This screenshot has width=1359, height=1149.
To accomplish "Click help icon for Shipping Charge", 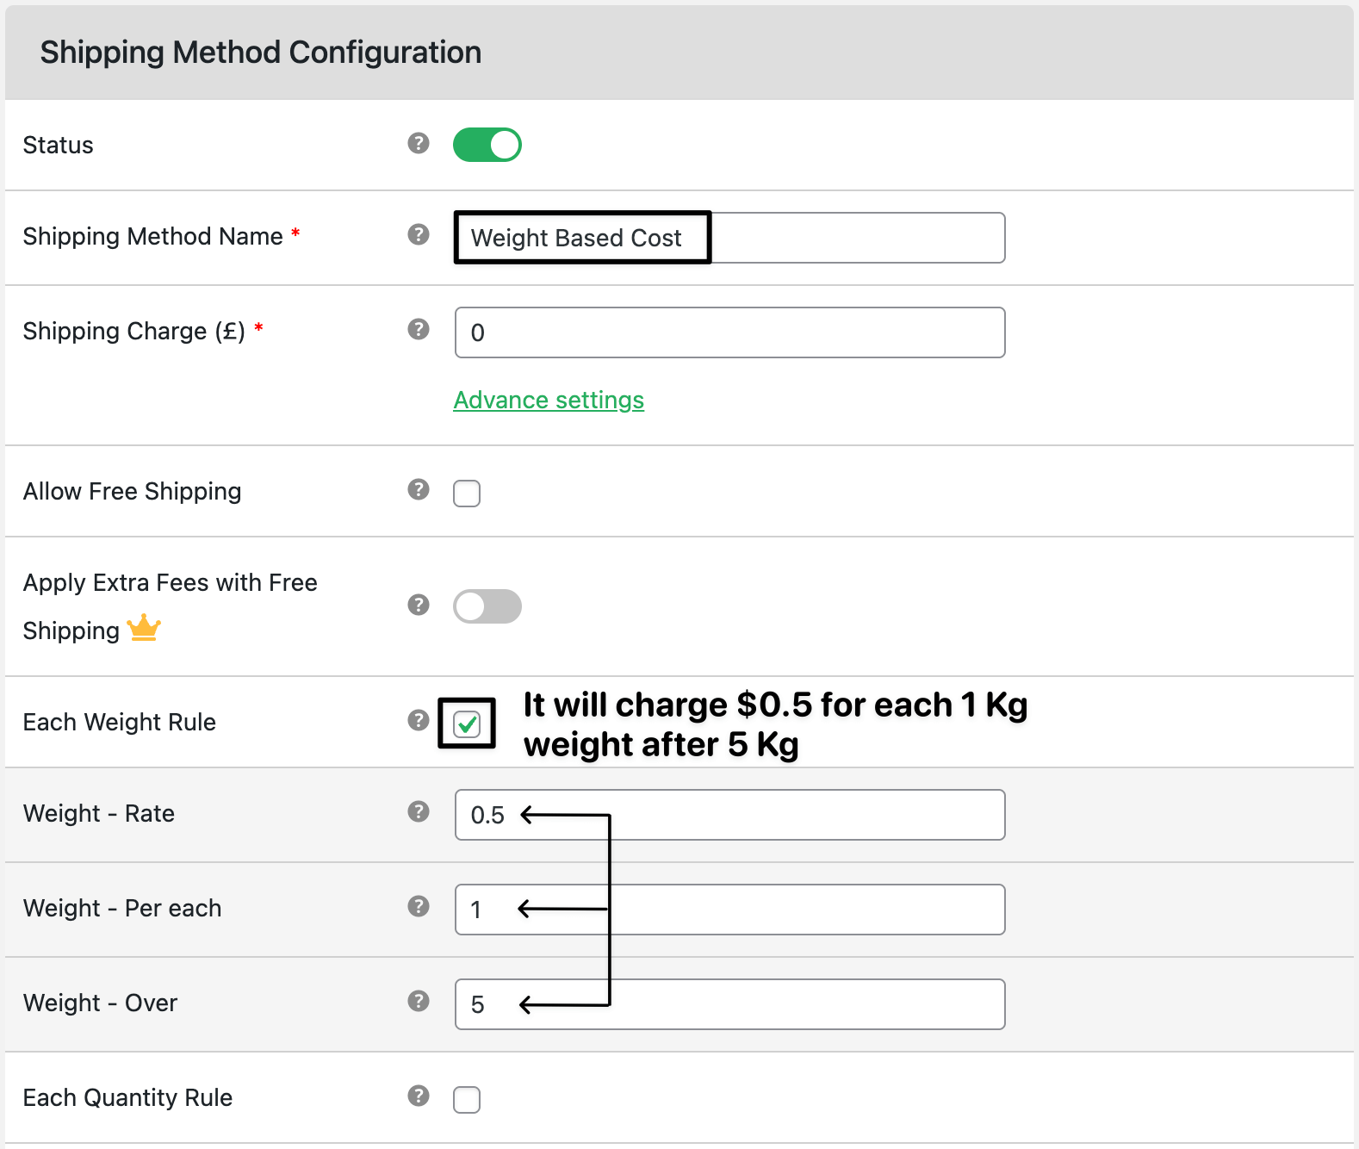I will (419, 329).
